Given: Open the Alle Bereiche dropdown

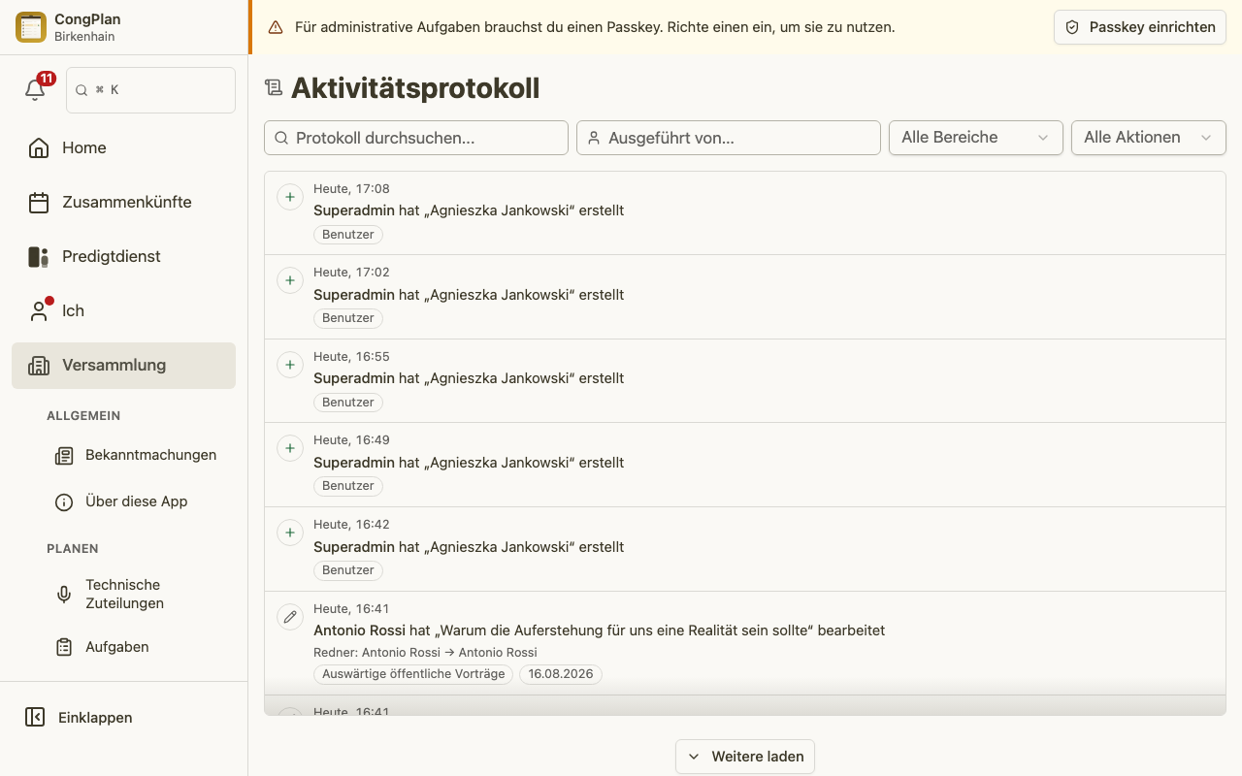Looking at the screenshot, I should (976, 138).
